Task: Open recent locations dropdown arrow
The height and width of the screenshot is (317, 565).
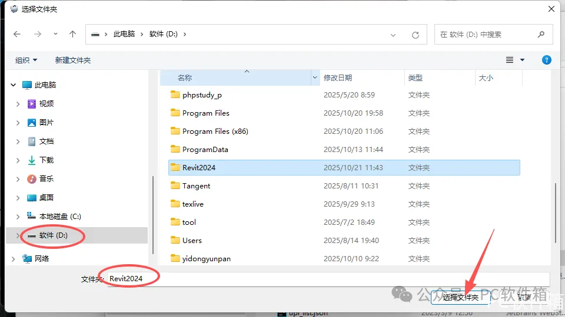Action: pyautogui.click(x=55, y=34)
